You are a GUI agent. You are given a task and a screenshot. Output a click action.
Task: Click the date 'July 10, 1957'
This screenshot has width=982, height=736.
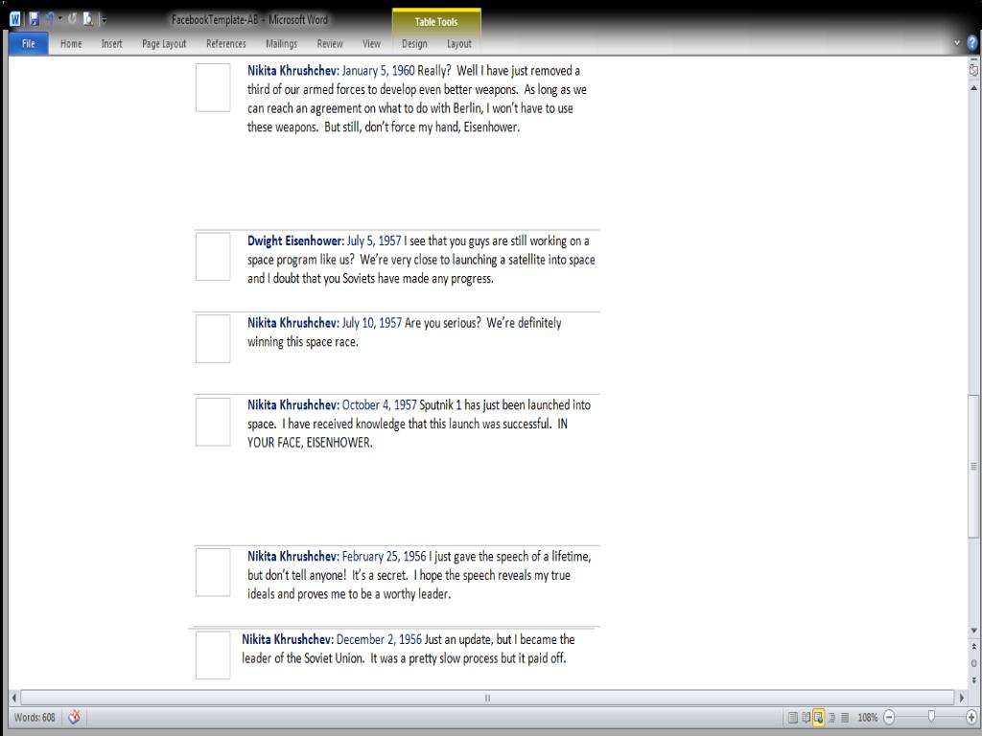click(x=372, y=323)
